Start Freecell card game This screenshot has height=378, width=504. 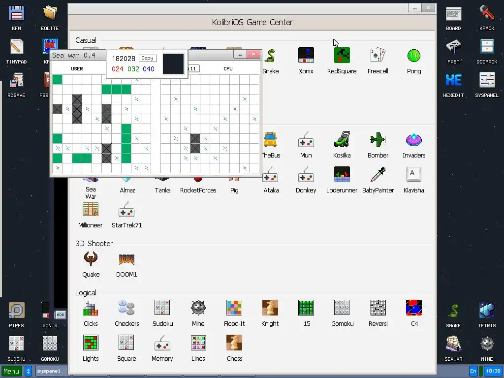coord(378,61)
